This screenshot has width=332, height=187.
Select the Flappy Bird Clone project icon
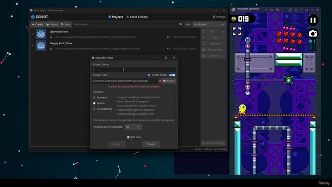pyautogui.click(x=41, y=46)
